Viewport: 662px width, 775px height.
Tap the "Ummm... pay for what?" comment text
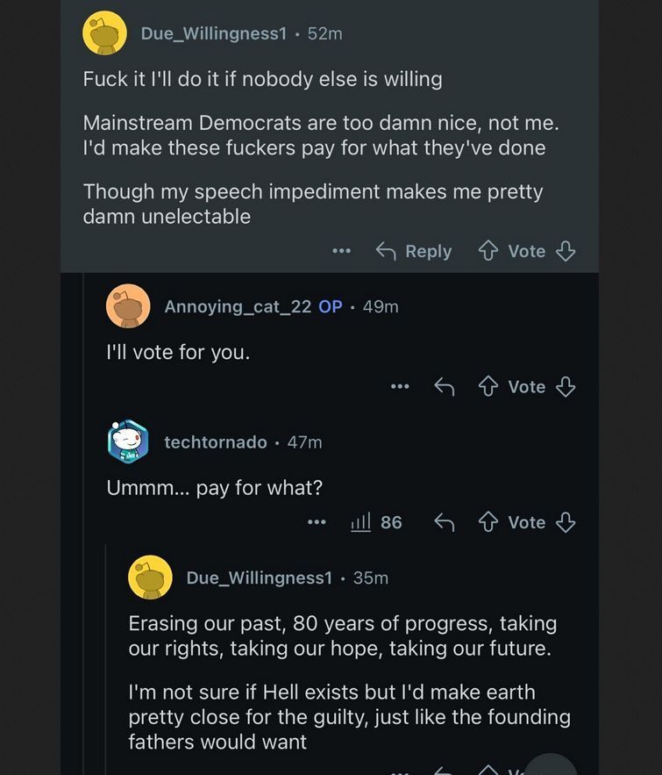coord(215,488)
